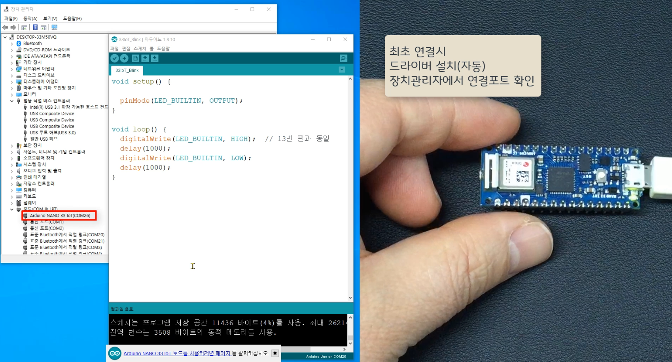Select the 33IoT_Blink sketch tab

pyautogui.click(x=127, y=70)
